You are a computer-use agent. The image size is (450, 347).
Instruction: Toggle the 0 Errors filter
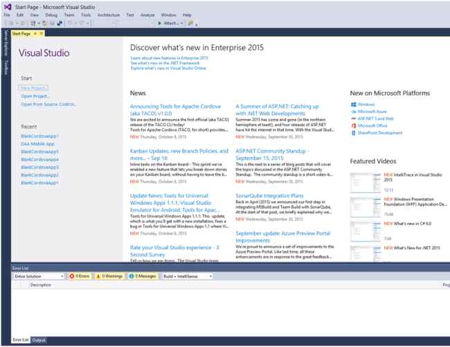pyautogui.click(x=80, y=276)
